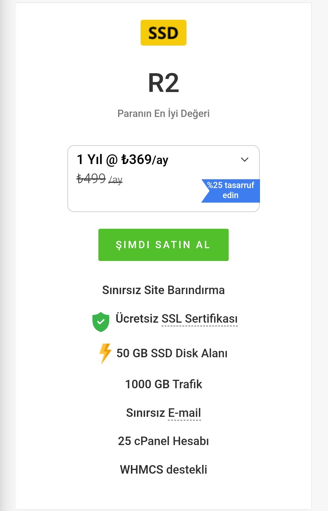
Task: Click the ₺369/ay current price text
Action: click(x=145, y=159)
